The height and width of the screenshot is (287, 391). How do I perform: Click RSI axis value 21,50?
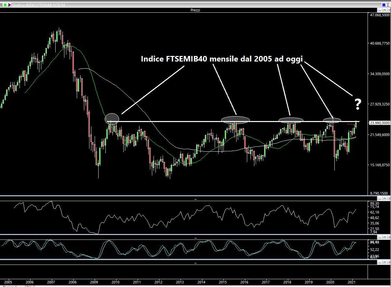point(375,229)
